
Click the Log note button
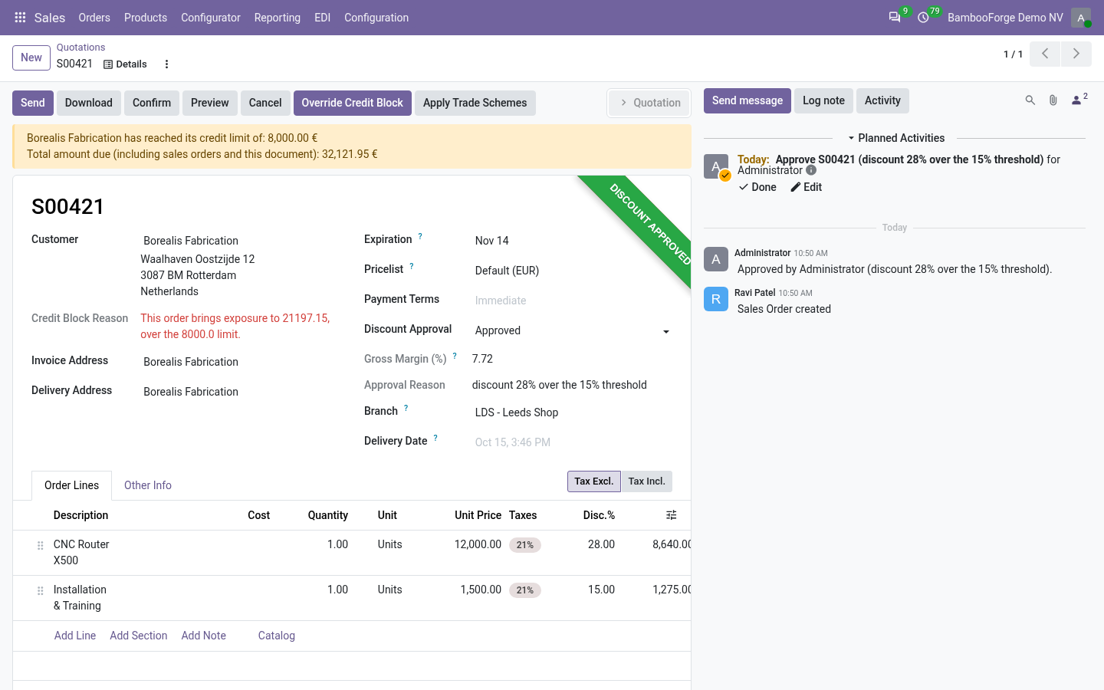tap(823, 100)
